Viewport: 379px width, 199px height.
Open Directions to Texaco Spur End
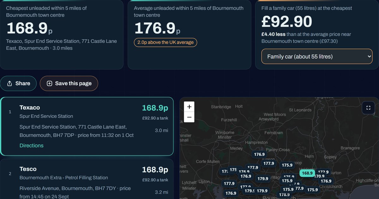pyautogui.click(x=32, y=146)
